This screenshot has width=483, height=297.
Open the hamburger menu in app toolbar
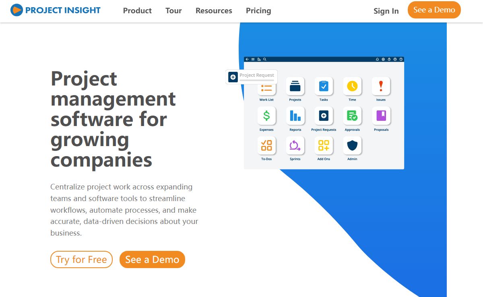(253, 59)
